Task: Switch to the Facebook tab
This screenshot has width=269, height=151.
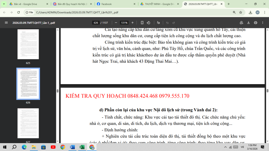Action: (116, 4)
